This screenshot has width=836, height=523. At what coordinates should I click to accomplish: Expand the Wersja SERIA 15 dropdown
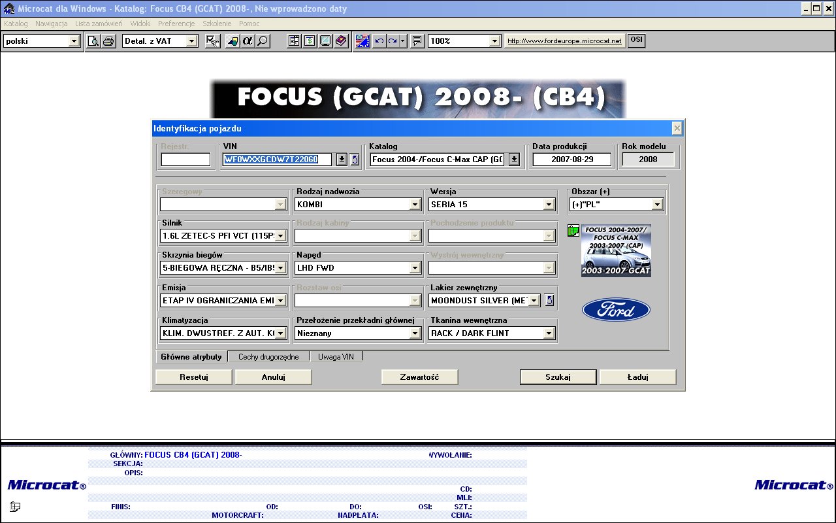pyautogui.click(x=549, y=205)
